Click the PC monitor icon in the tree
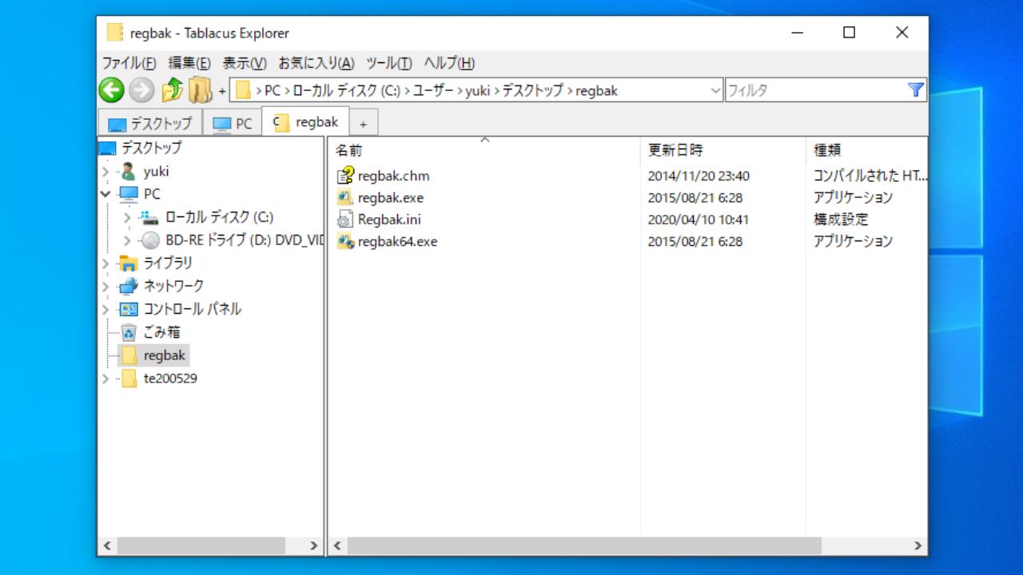Viewport: 1023px width, 575px height. pyautogui.click(x=128, y=194)
